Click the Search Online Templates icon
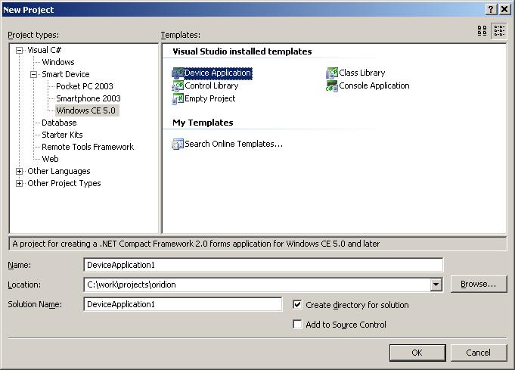 coord(178,144)
